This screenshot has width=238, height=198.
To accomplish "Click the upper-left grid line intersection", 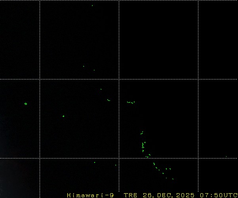I will pyautogui.click(x=40, y=79).
